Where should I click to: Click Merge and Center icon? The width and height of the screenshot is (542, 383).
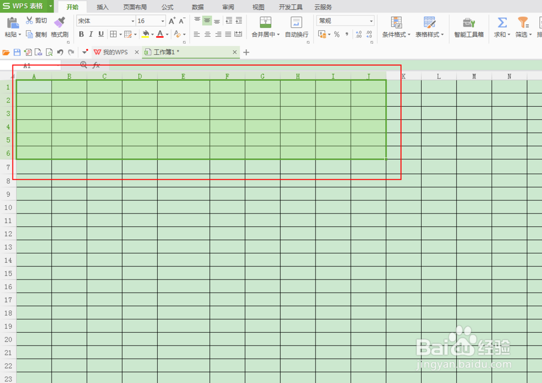coord(266,22)
